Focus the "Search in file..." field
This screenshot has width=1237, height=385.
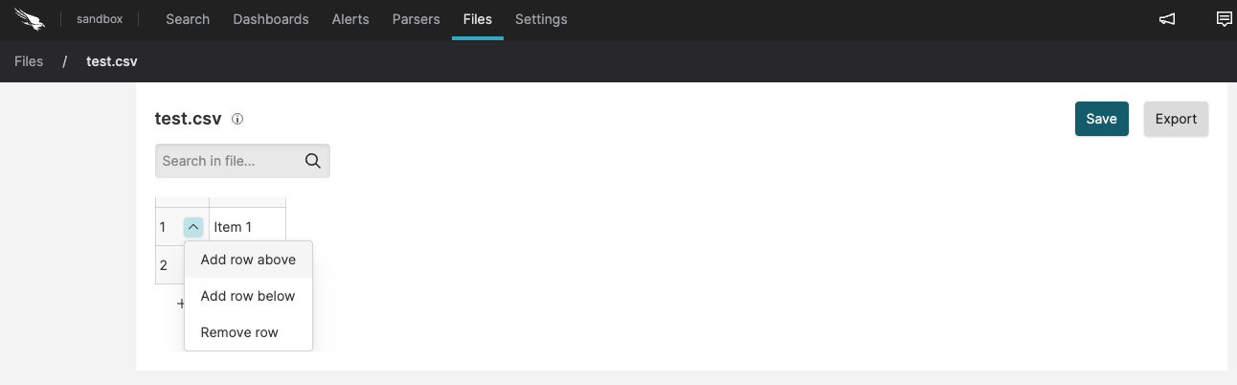(230, 161)
